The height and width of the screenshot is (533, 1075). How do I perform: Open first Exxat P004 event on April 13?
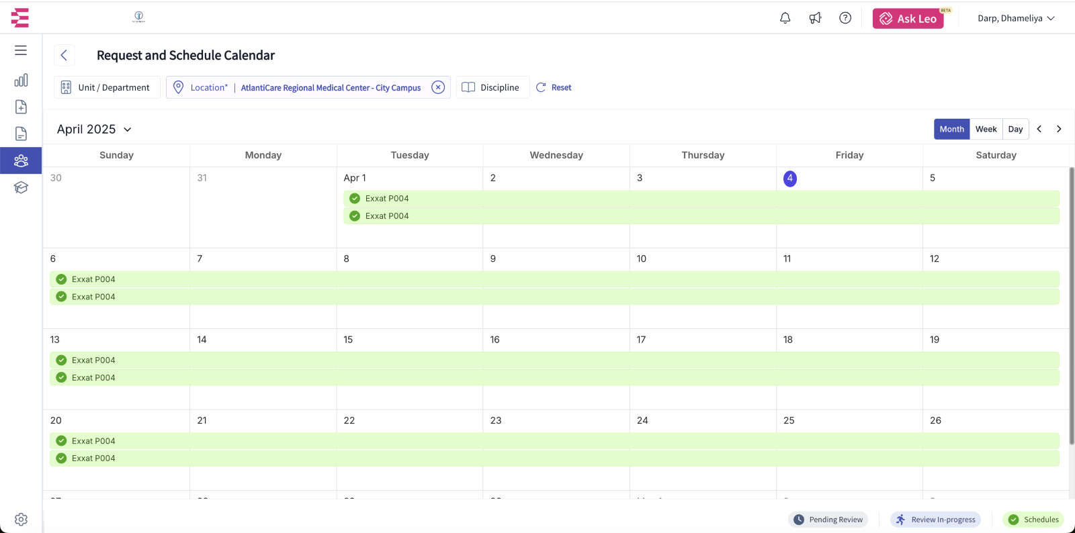point(554,360)
